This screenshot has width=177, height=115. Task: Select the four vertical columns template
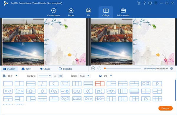point(123,91)
